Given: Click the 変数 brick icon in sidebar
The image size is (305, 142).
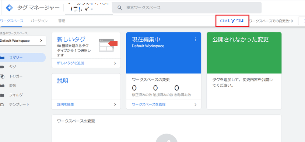Looking at the screenshot, I should pos(2,86).
